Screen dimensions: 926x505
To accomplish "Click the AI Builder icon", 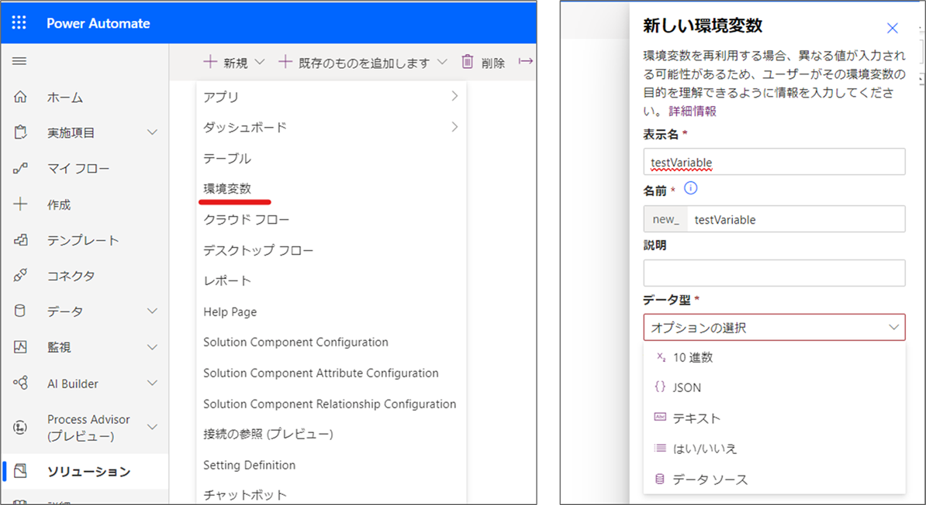I will (x=20, y=383).
